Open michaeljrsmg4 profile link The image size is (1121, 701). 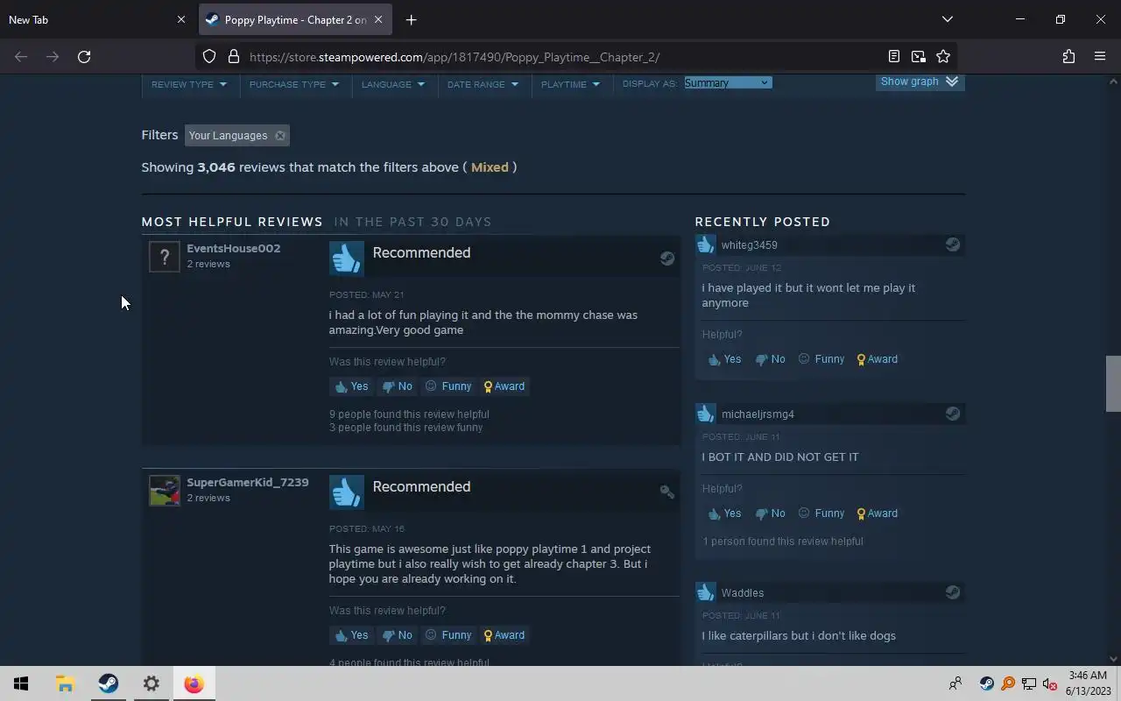point(758,414)
